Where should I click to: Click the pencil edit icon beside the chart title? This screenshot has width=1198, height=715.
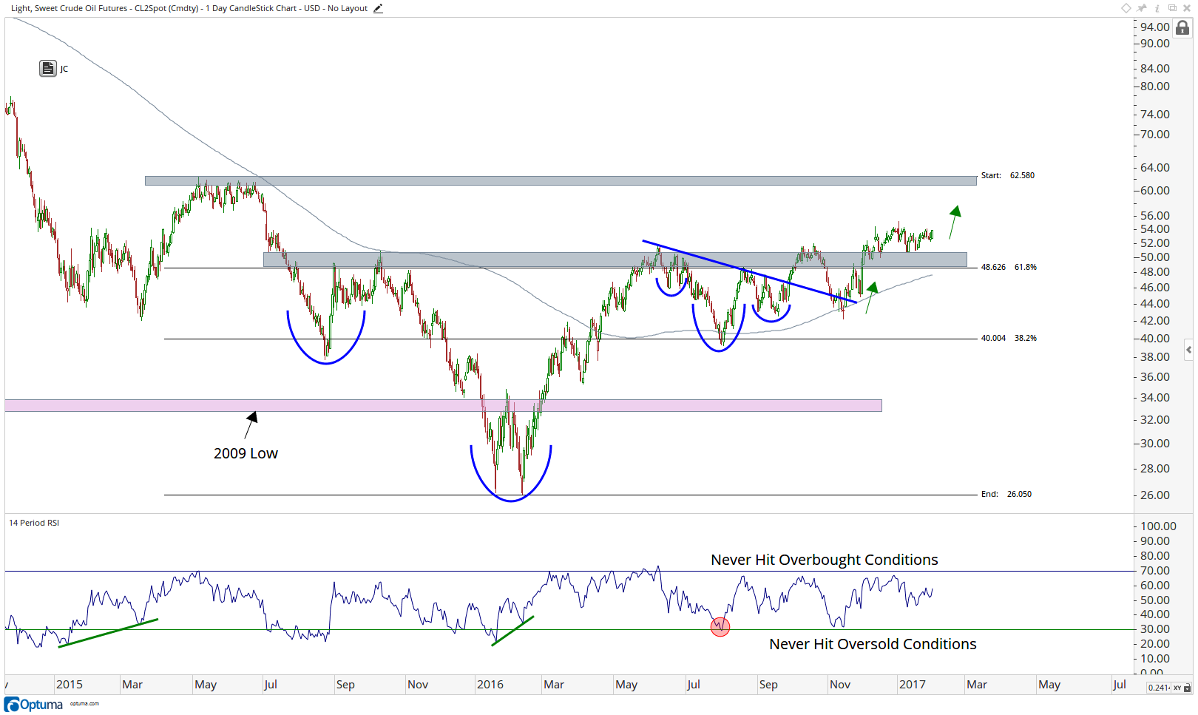pos(378,9)
